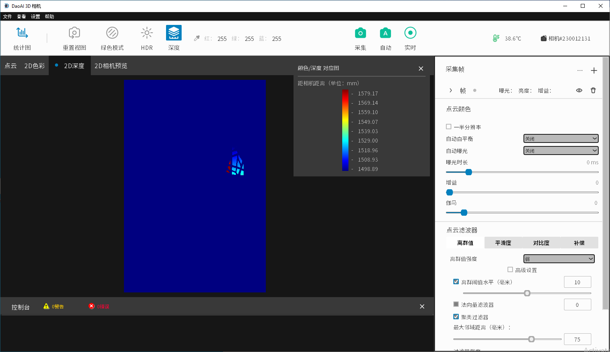610x352 pixels.
Task: Delete the frame with the trash icon
Action: (593, 90)
